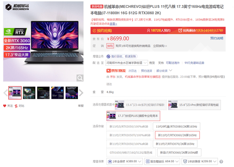Viewport: 234px width, 167px height.
Task: Open the 服务赠鼠标 ¥84.00 dropdown
Action: pyautogui.click(x=162, y=161)
